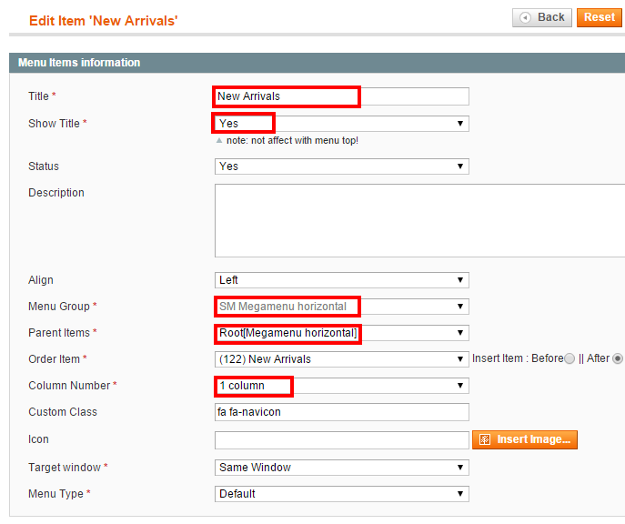
Task: Click the image icon on Insert Image
Action: 485,439
